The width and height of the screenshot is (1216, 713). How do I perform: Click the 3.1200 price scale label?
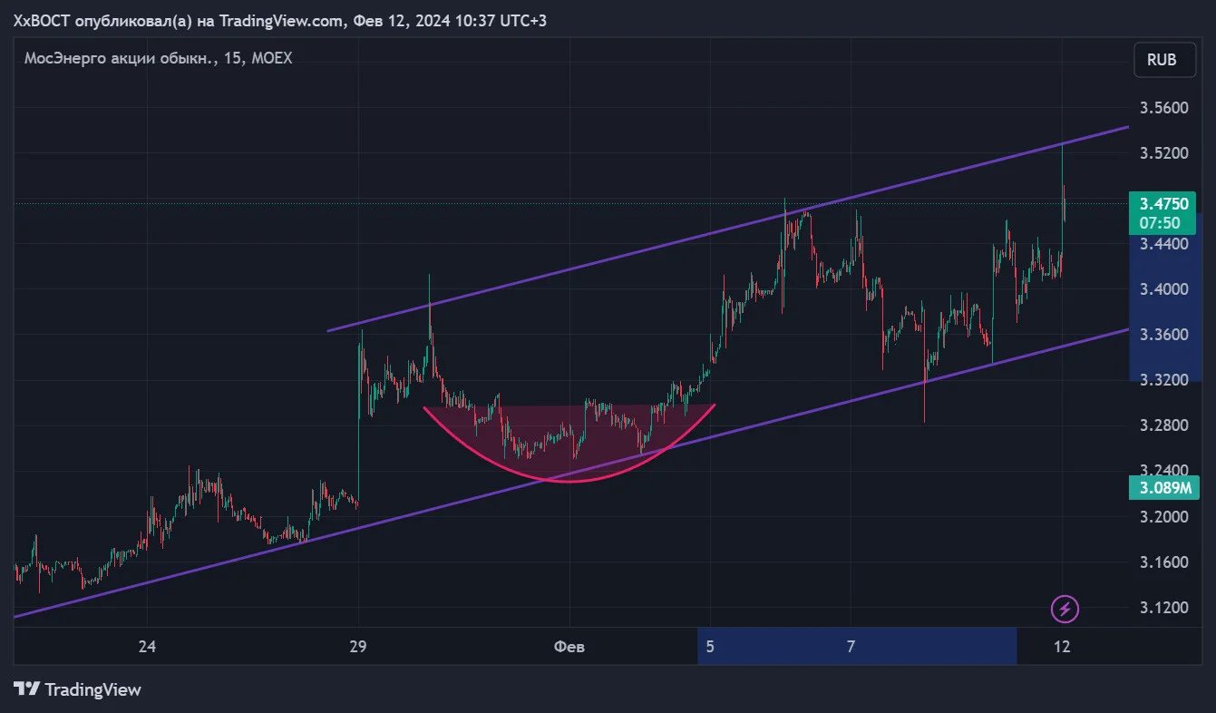click(1163, 607)
